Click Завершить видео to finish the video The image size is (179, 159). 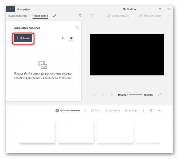pyautogui.click(x=150, y=16)
